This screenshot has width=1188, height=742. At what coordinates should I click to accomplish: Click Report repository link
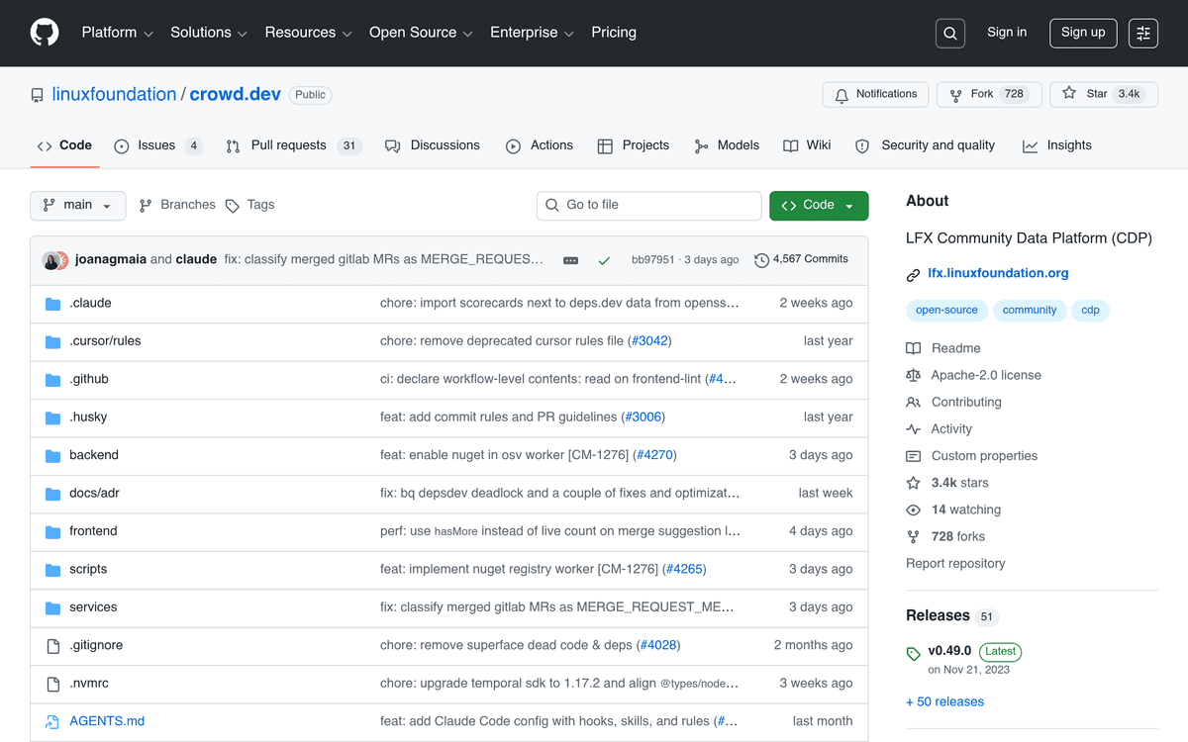955,564
